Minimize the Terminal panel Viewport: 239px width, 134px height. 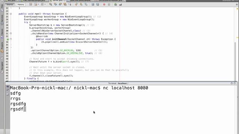point(232,83)
